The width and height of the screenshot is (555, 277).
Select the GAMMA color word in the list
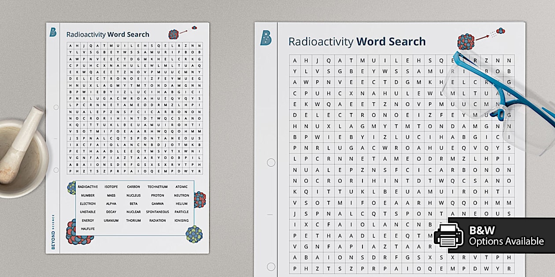tap(157, 204)
